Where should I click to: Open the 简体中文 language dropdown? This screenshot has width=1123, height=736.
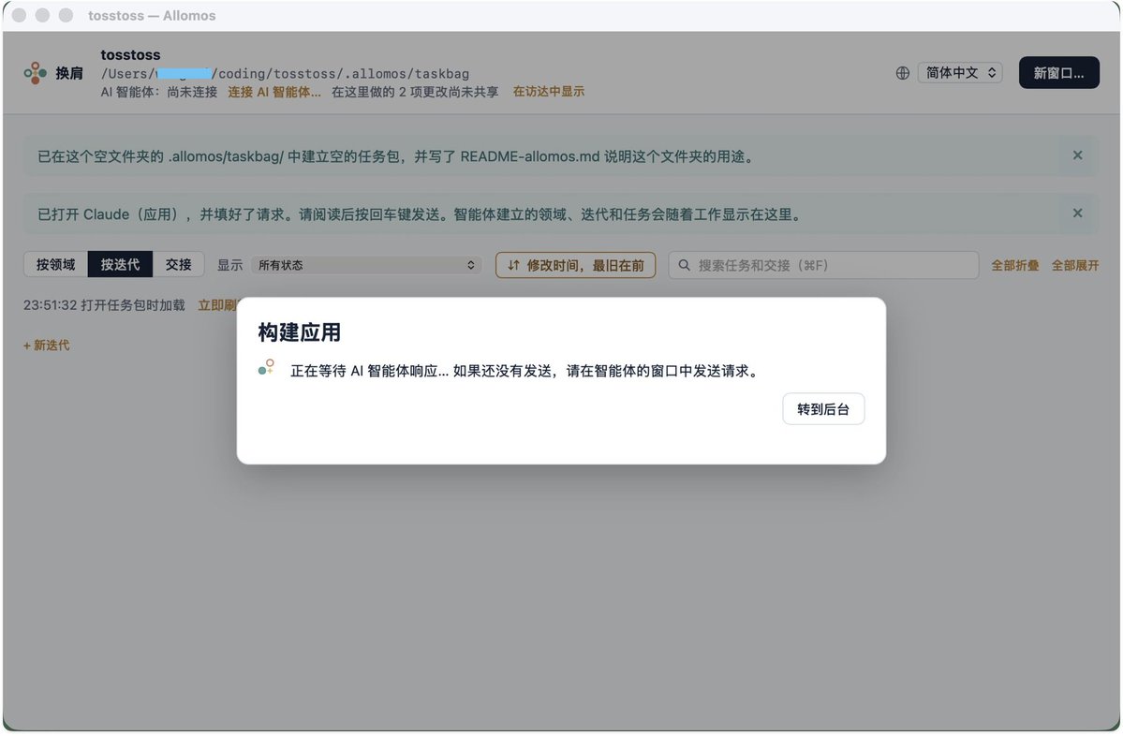pyautogui.click(x=960, y=73)
